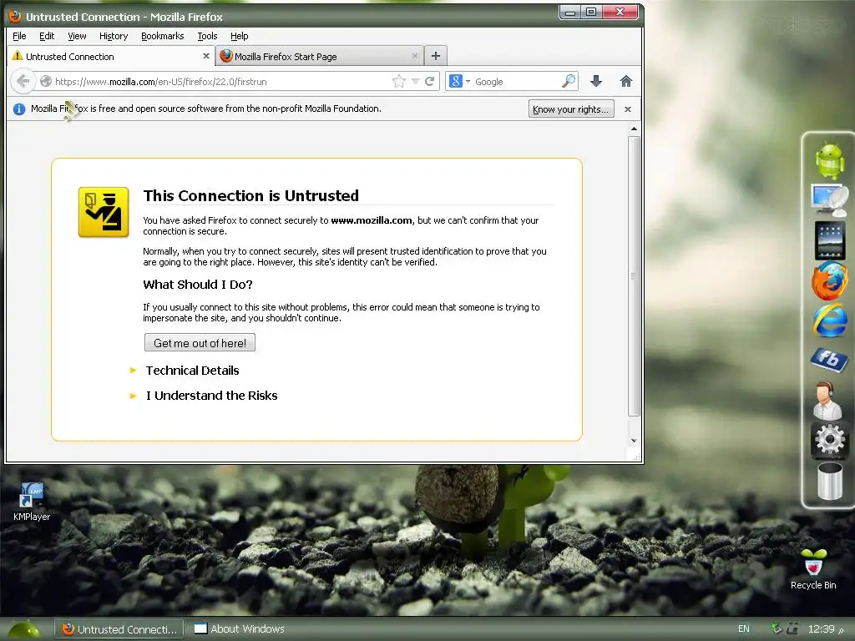Select the Recycle Bin desktop icon
This screenshot has height=641, width=855.
click(813, 568)
